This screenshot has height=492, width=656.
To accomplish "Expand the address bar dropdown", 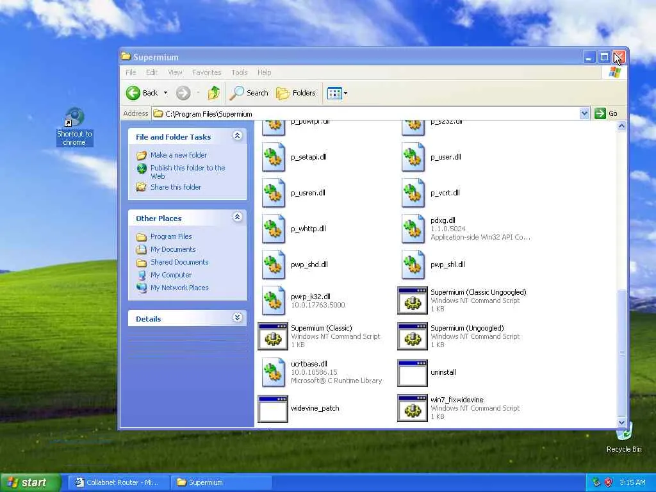I will tap(584, 113).
